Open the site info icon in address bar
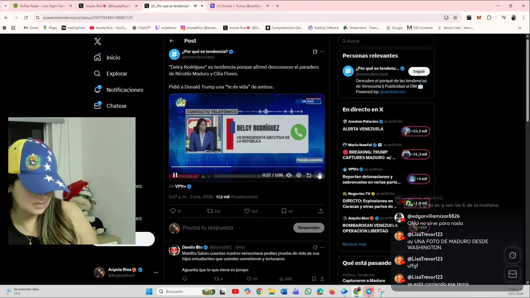The image size is (530, 298). click(x=38, y=17)
